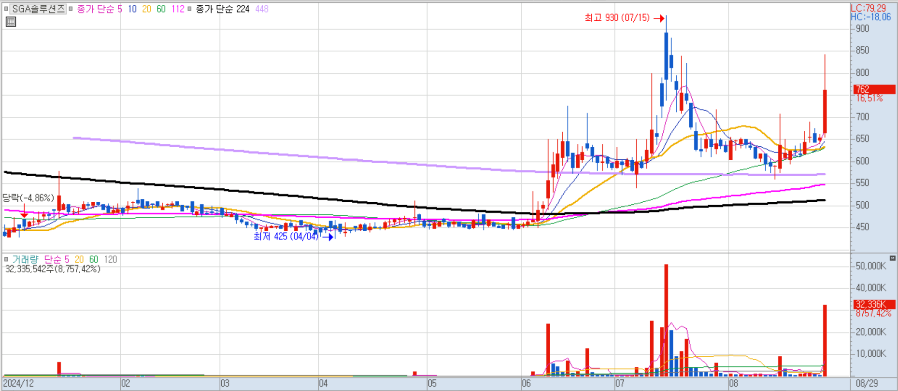The width and height of the screenshot is (898, 391).
Task: Click the 06 month axis label
Action: click(526, 383)
